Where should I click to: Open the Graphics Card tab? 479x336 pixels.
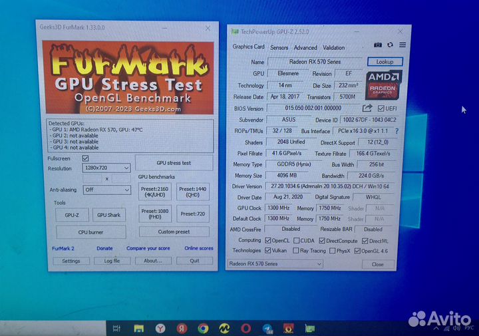point(248,47)
